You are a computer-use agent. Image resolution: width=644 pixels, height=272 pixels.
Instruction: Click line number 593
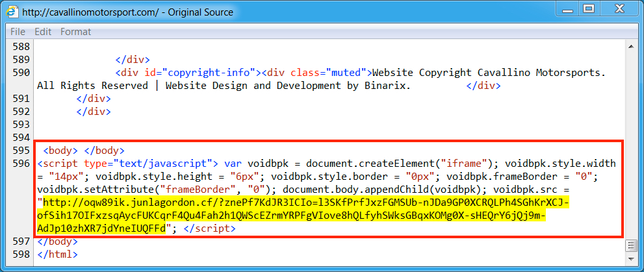(x=21, y=124)
